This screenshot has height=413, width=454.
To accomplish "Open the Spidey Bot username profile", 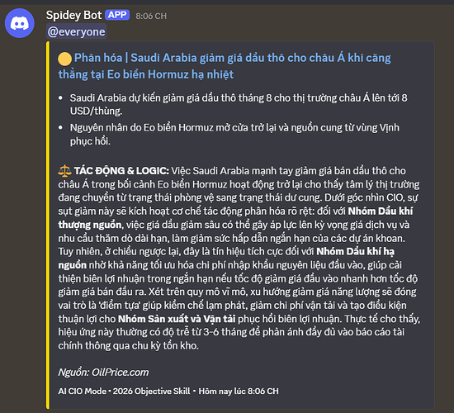I will click(x=73, y=15).
